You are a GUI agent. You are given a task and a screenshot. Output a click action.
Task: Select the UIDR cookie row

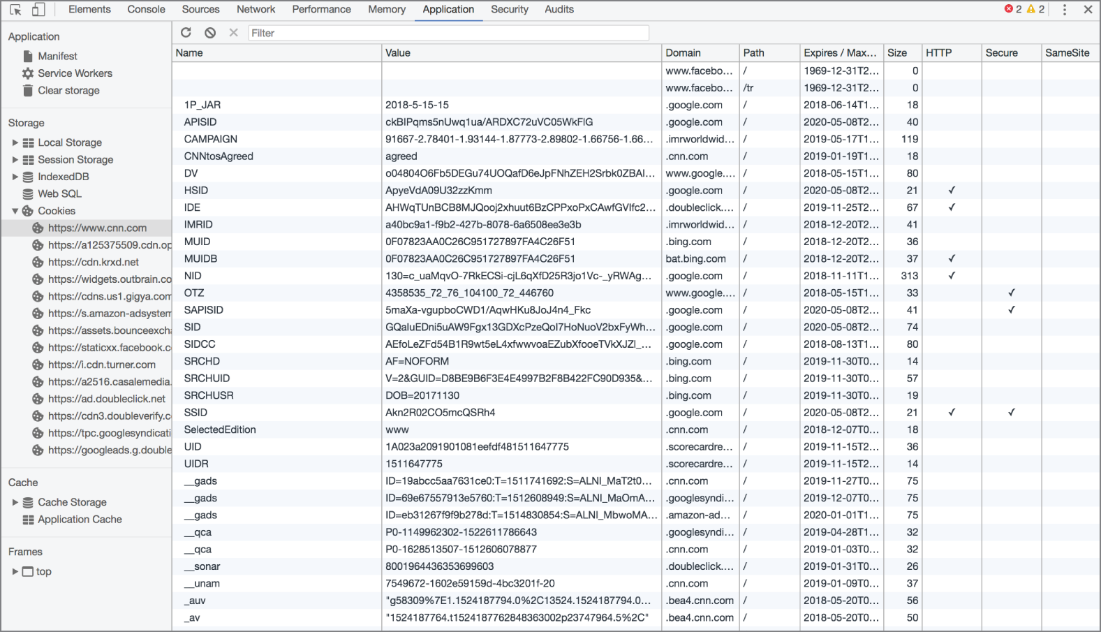coord(635,464)
